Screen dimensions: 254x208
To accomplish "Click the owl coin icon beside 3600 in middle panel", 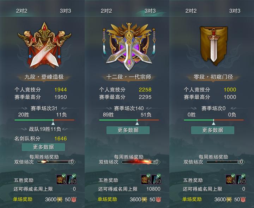I will pos(144,200).
